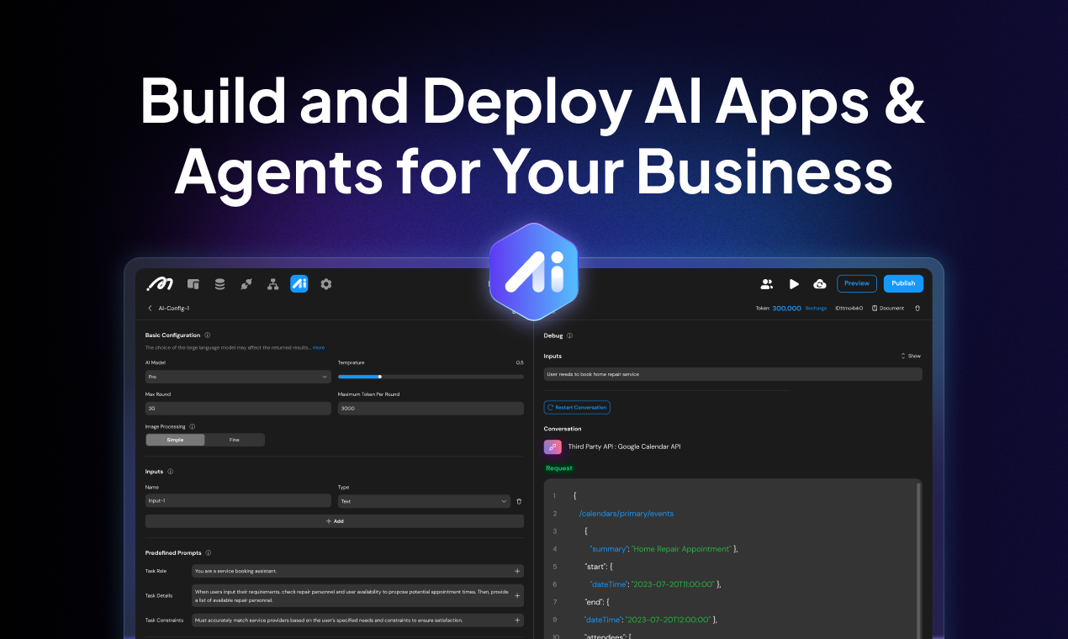This screenshot has width=1068, height=639.
Task: Click the Temprature slider track
Action: coord(431,377)
